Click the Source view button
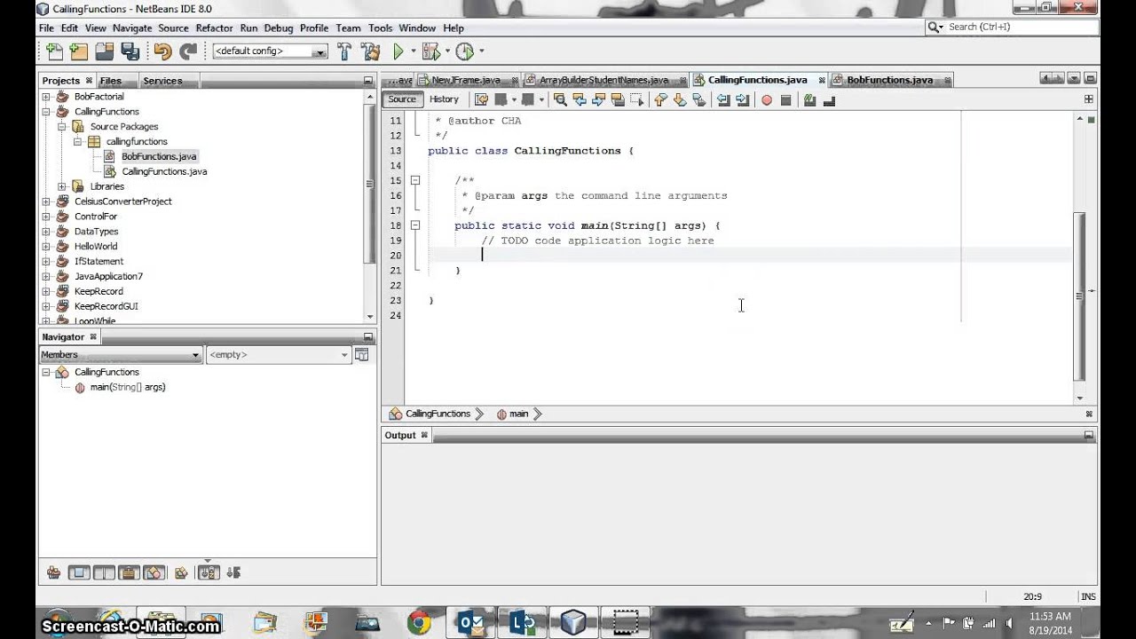This screenshot has width=1136, height=639. 402,99
